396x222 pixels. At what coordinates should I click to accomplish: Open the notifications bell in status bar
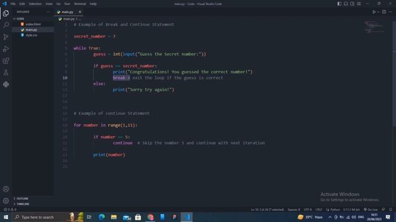pos(390,210)
